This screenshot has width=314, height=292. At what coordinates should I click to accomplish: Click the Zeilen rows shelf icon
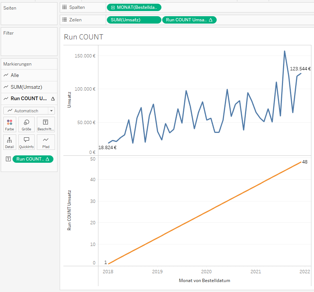64,20
